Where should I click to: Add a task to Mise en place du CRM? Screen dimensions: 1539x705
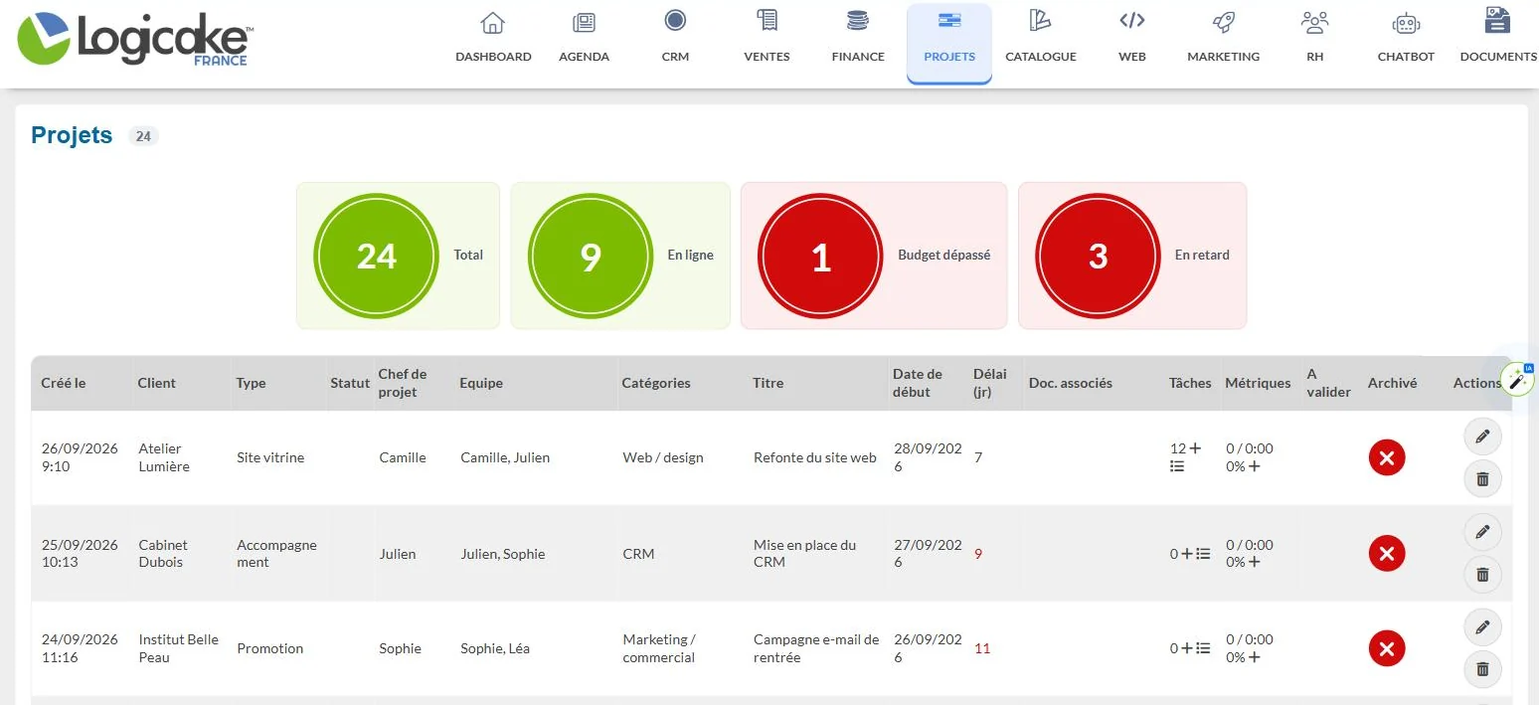click(1187, 554)
